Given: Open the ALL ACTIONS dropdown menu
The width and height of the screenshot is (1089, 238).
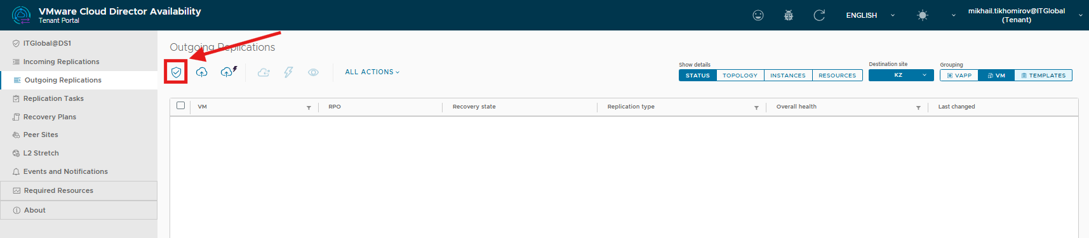Looking at the screenshot, I should [x=372, y=72].
